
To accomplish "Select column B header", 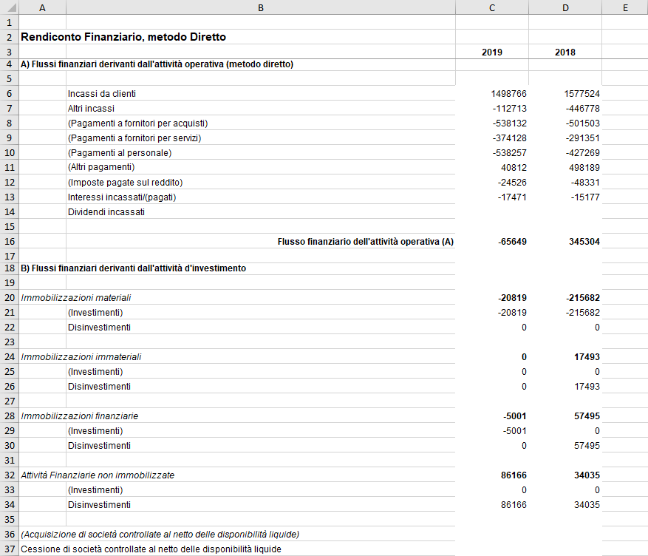I will point(260,7).
